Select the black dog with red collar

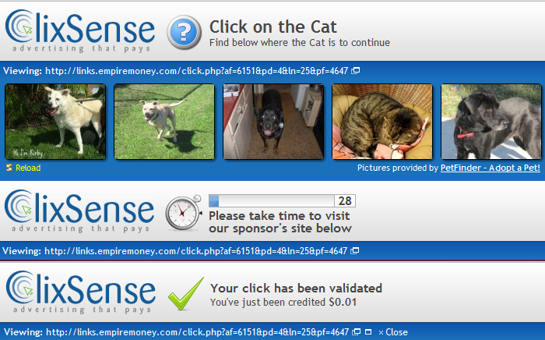[x=491, y=122]
